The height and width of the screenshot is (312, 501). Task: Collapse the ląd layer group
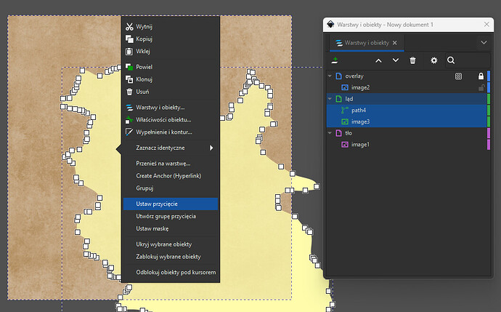click(329, 99)
